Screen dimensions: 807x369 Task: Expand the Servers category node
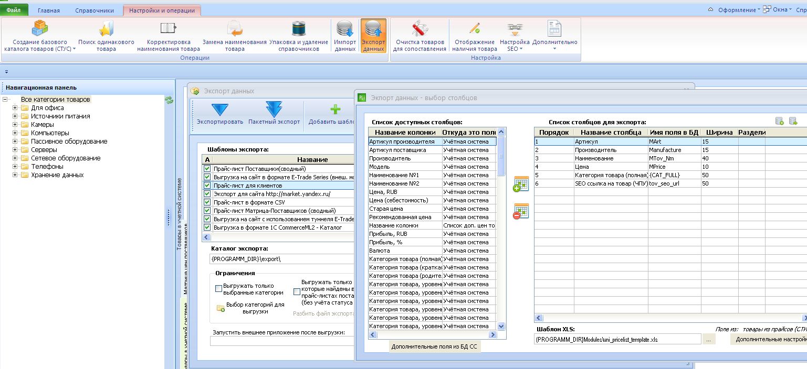coord(15,150)
